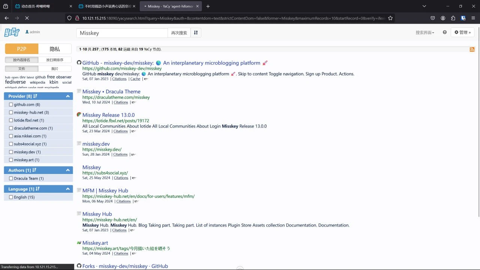Collapse the Authors facet panel chevron

click(x=68, y=170)
